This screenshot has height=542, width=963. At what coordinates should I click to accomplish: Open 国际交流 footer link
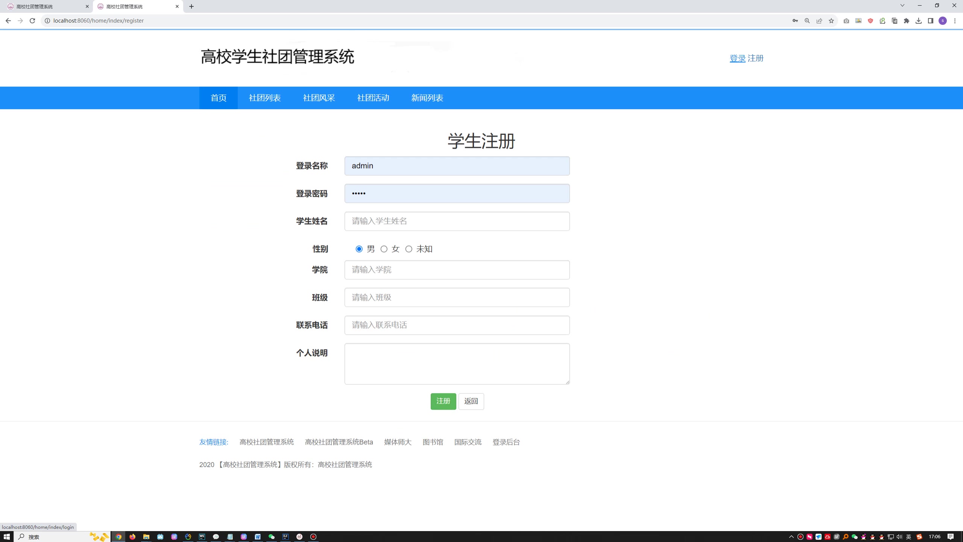(468, 442)
